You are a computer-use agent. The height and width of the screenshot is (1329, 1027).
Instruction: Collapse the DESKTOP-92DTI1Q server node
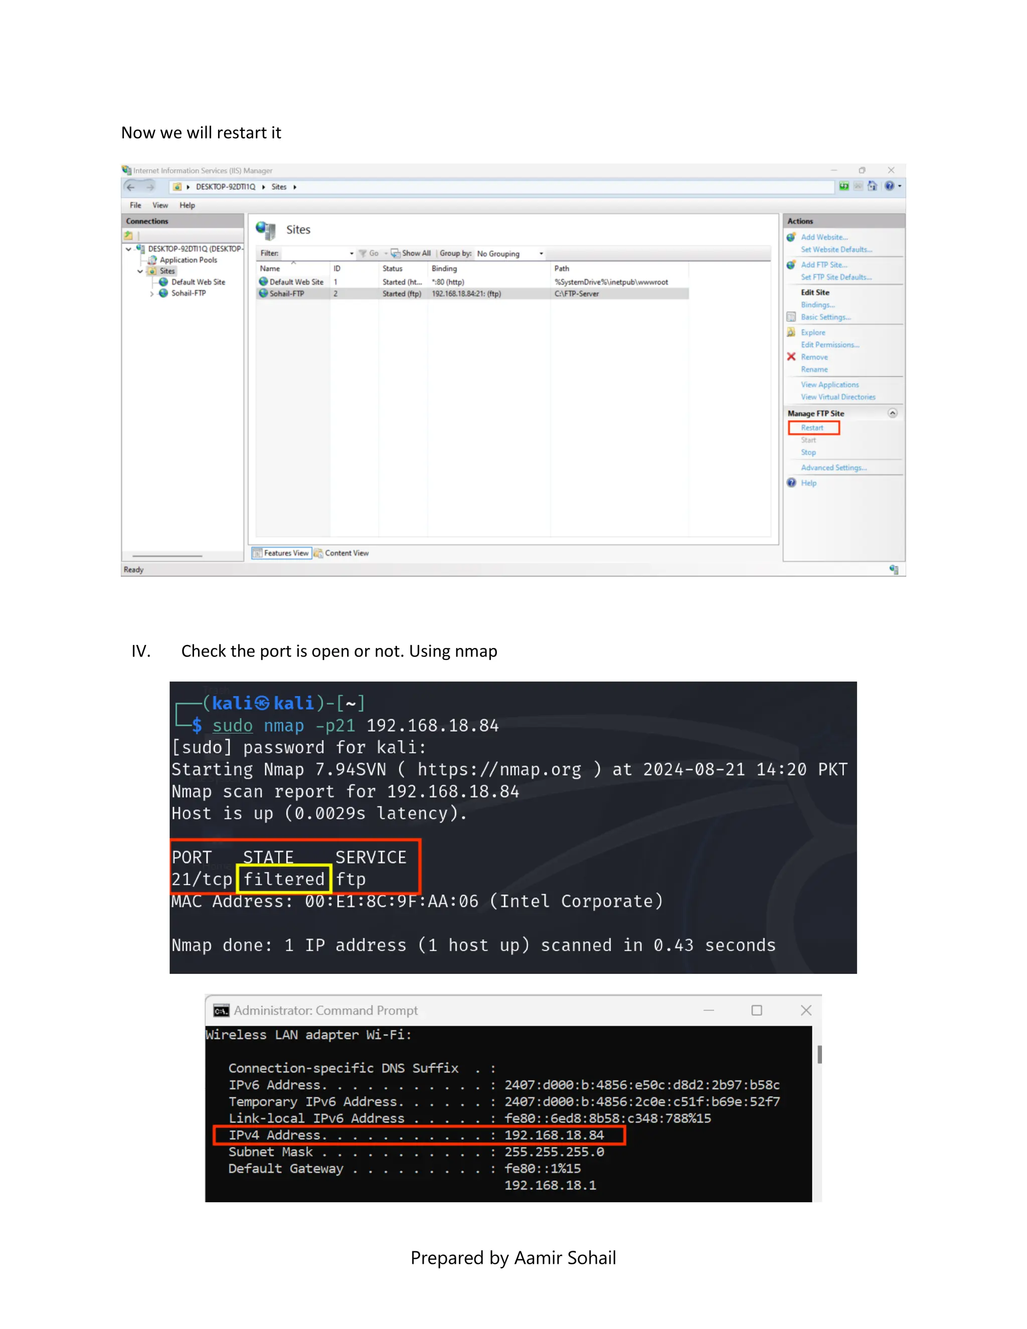pos(128,249)
